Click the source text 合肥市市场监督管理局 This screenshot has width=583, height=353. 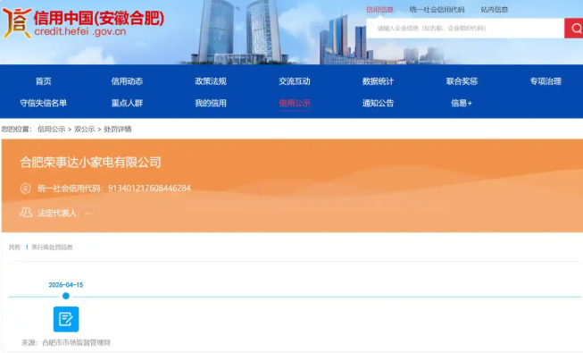76,342
